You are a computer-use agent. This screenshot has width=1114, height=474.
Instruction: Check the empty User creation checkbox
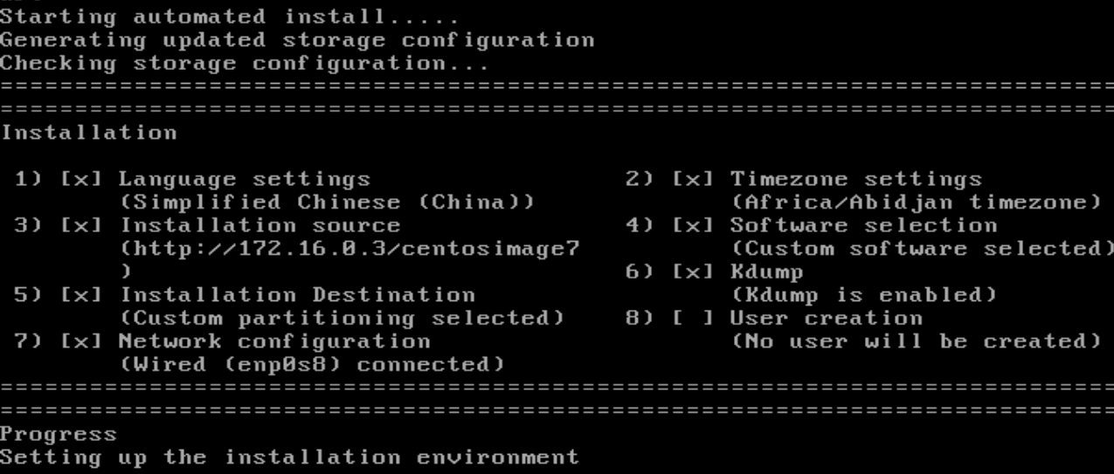point(692,318)
